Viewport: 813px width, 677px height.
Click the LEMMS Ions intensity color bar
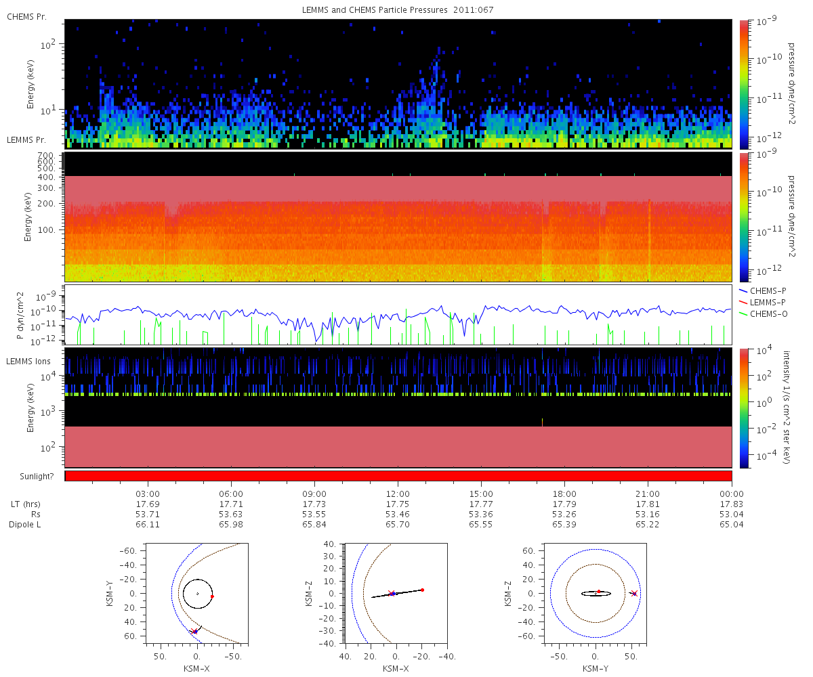(743, 408)
